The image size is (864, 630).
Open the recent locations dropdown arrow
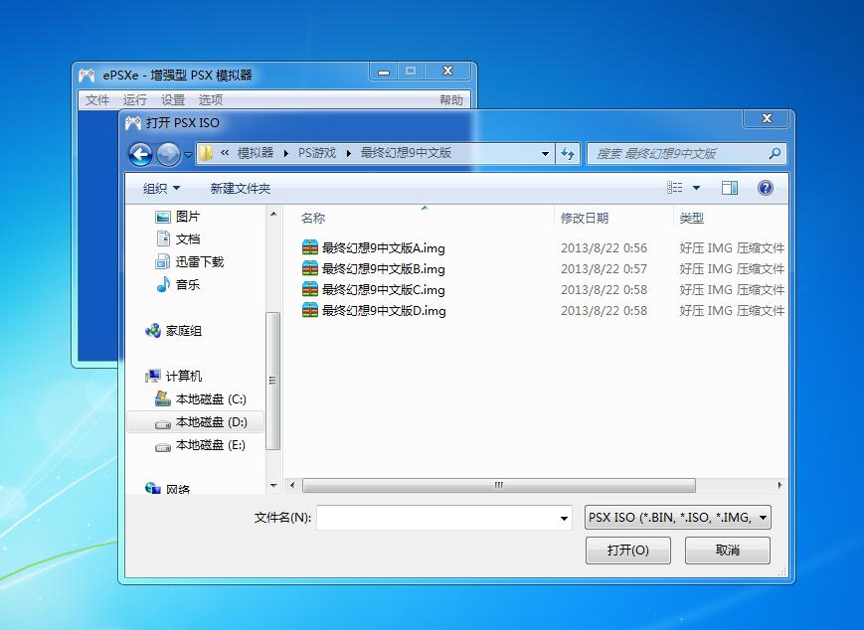188,155
